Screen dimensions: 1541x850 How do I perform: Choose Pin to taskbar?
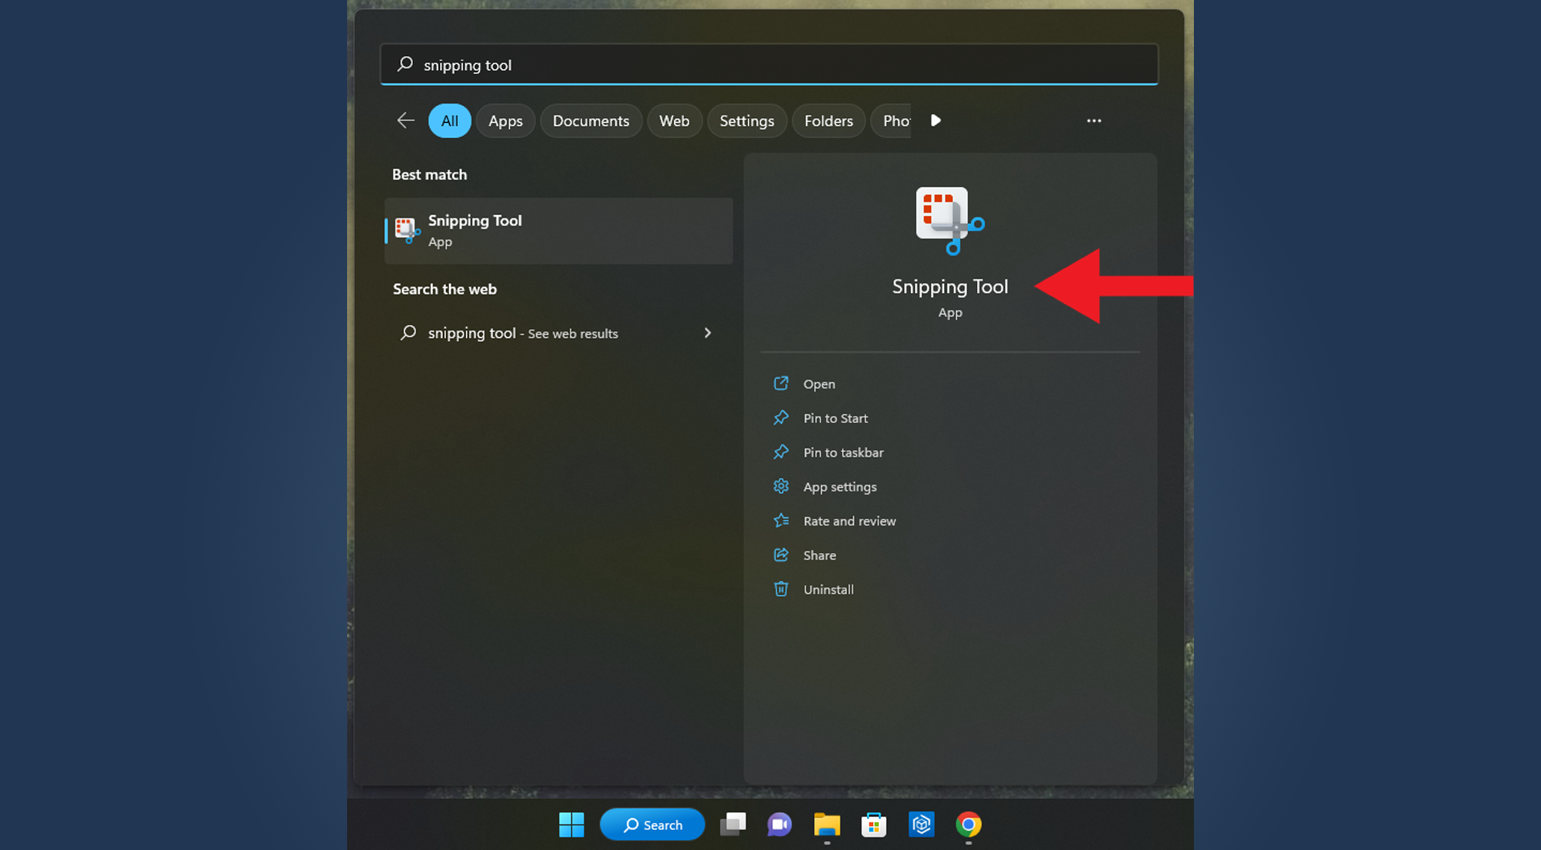point(843,453)
